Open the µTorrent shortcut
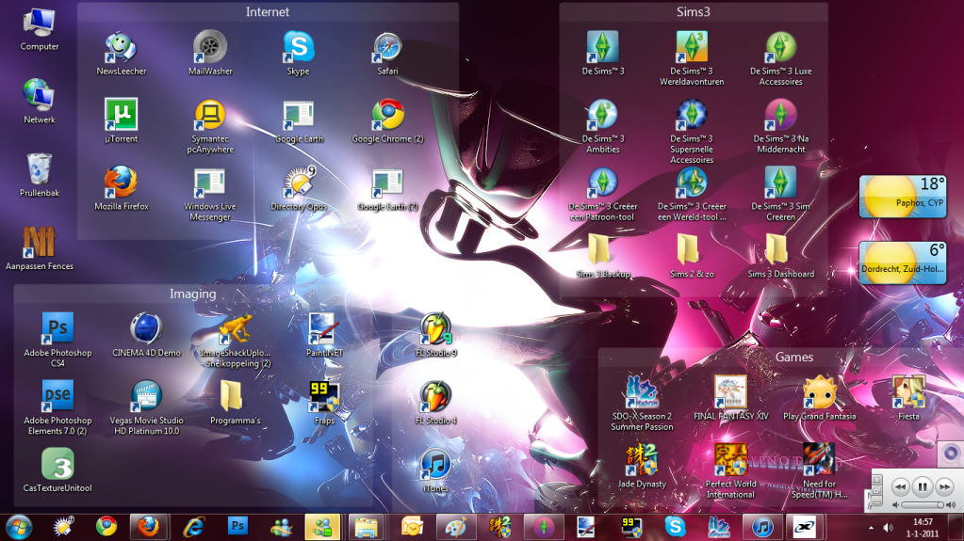964x541 pixels. click(122, 121)
